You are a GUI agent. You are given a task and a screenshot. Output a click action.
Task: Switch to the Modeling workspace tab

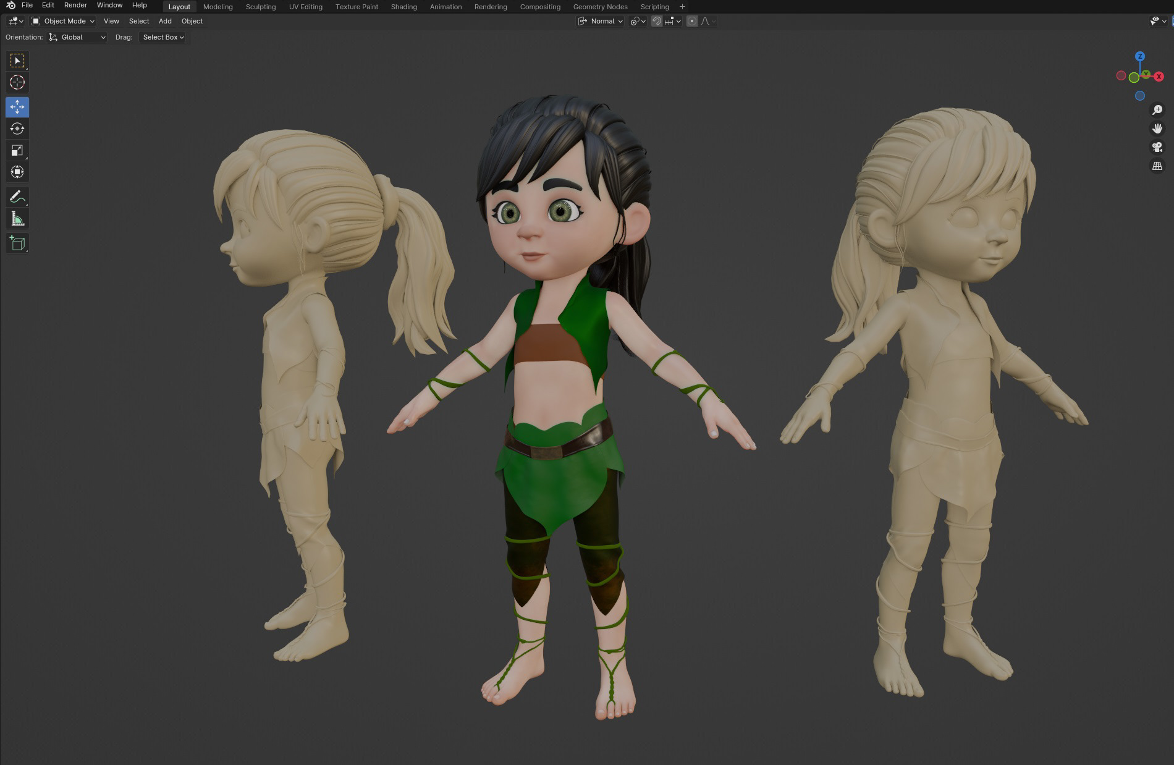(218, 7)
